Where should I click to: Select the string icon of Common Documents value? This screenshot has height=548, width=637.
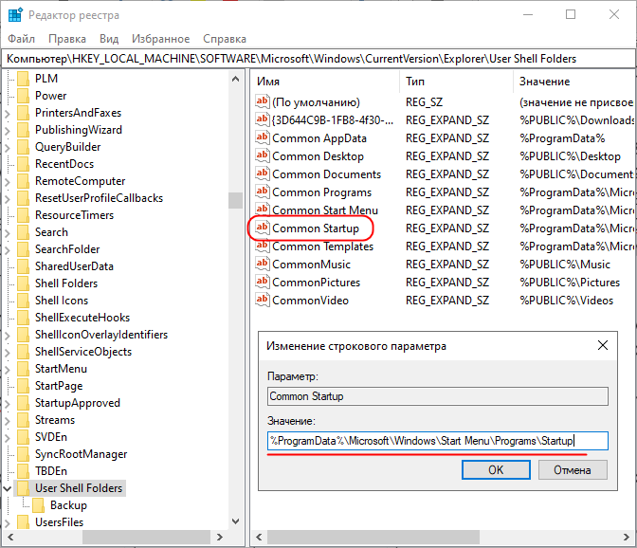coord(262,174)
